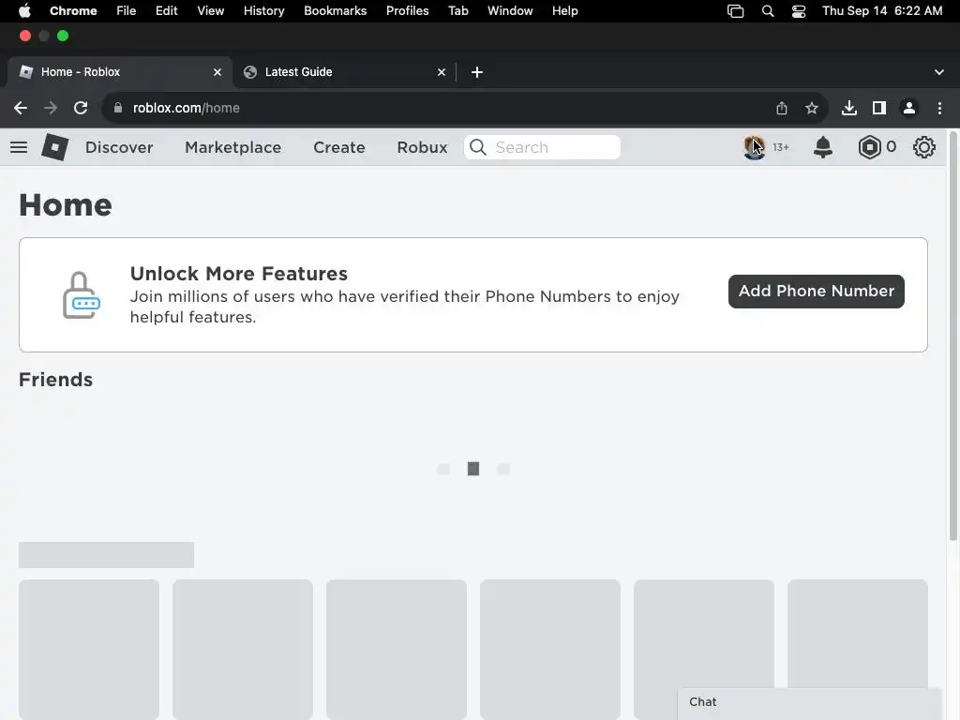The height and width of the screenshot is (720, 960).
Task: Switch to the Latest Guide tab
Action: (x=345, y=72)
